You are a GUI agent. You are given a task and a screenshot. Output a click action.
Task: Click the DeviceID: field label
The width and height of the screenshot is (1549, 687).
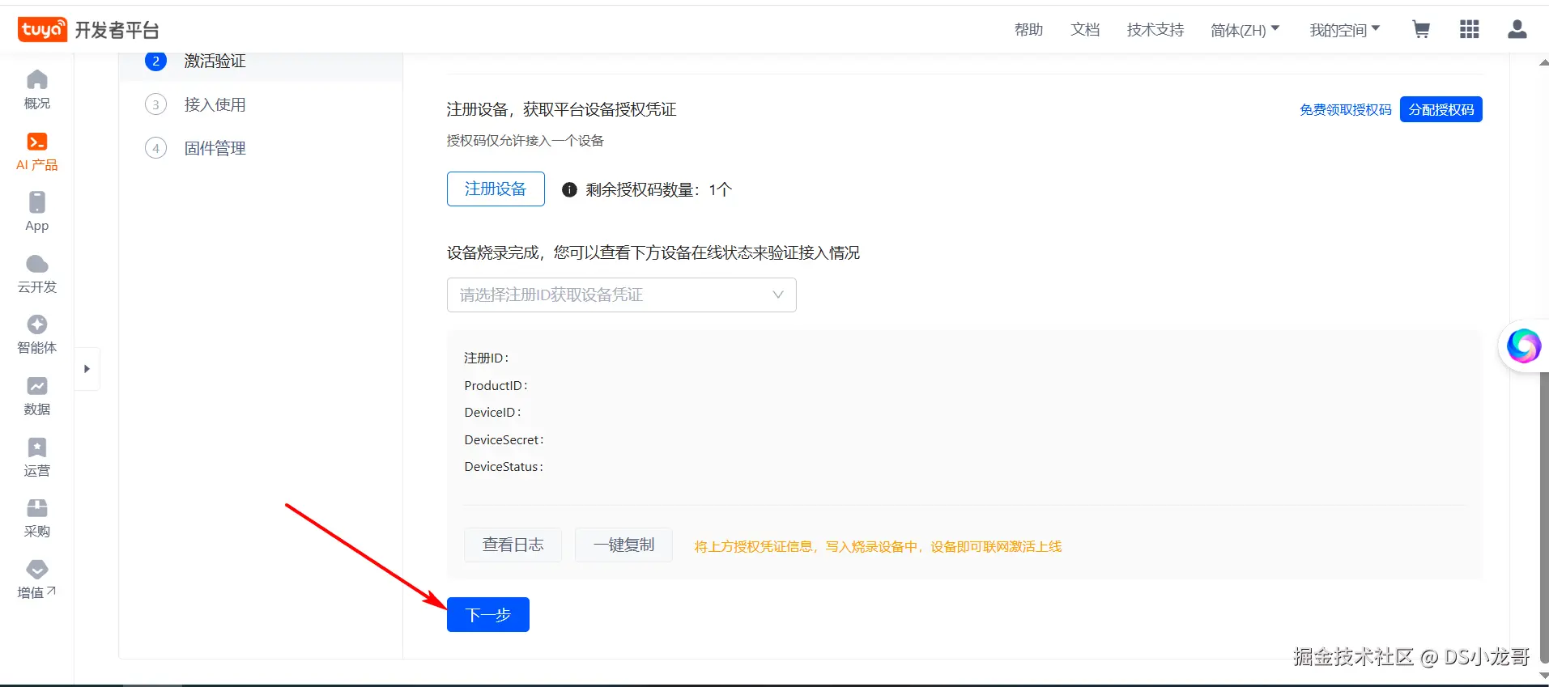point(492,413)
